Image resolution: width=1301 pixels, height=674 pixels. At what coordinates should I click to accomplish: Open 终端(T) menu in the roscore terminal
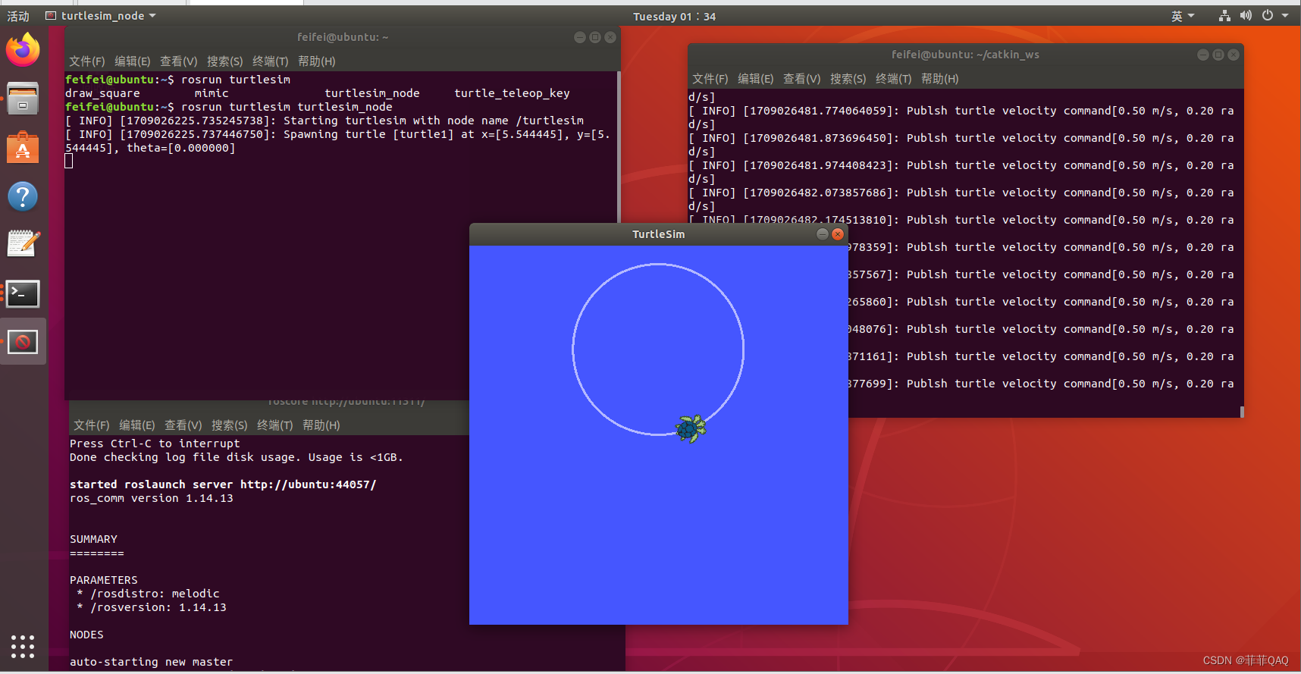click(275, 425)
